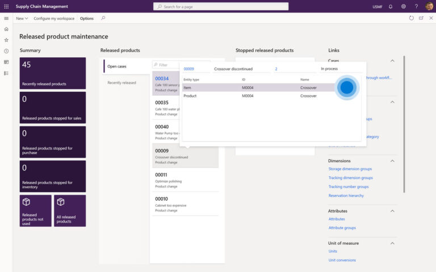
Task: Open Released products stopped for purchase tile
Action: click(53, 142)
